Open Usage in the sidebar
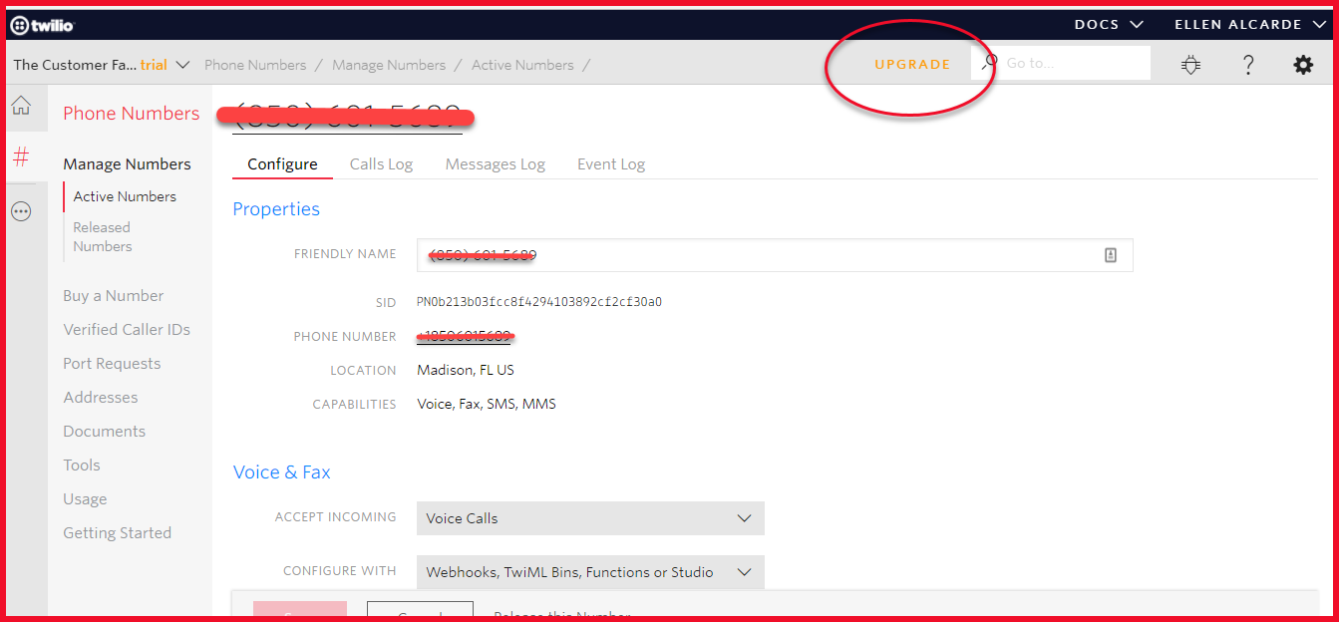 [x=85, y=499]
